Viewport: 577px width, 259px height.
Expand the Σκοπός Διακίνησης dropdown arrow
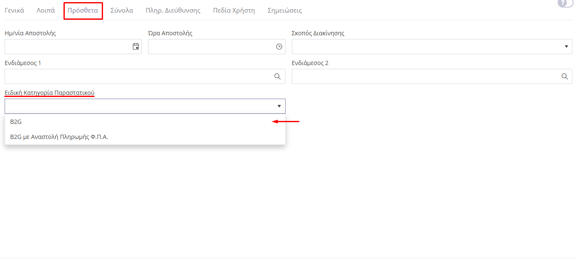tap(566, 47)
